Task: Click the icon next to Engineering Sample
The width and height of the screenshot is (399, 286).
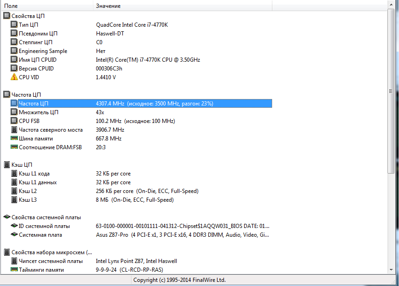Action: tap(14, 51)
